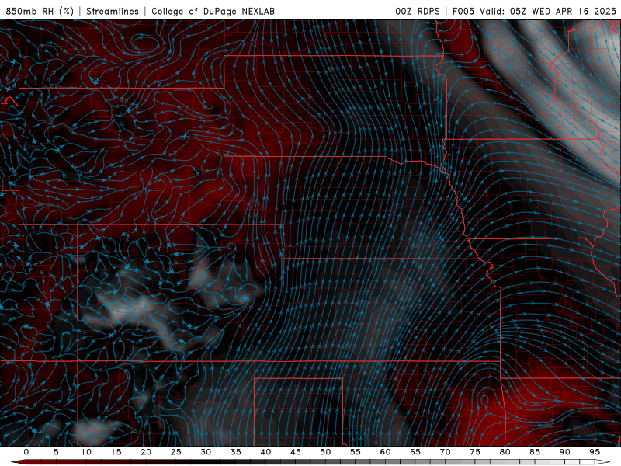This screenshot has width=621, height=466.
Task: Click the colorbar label "80"
Action: click(x=505, y=452)
